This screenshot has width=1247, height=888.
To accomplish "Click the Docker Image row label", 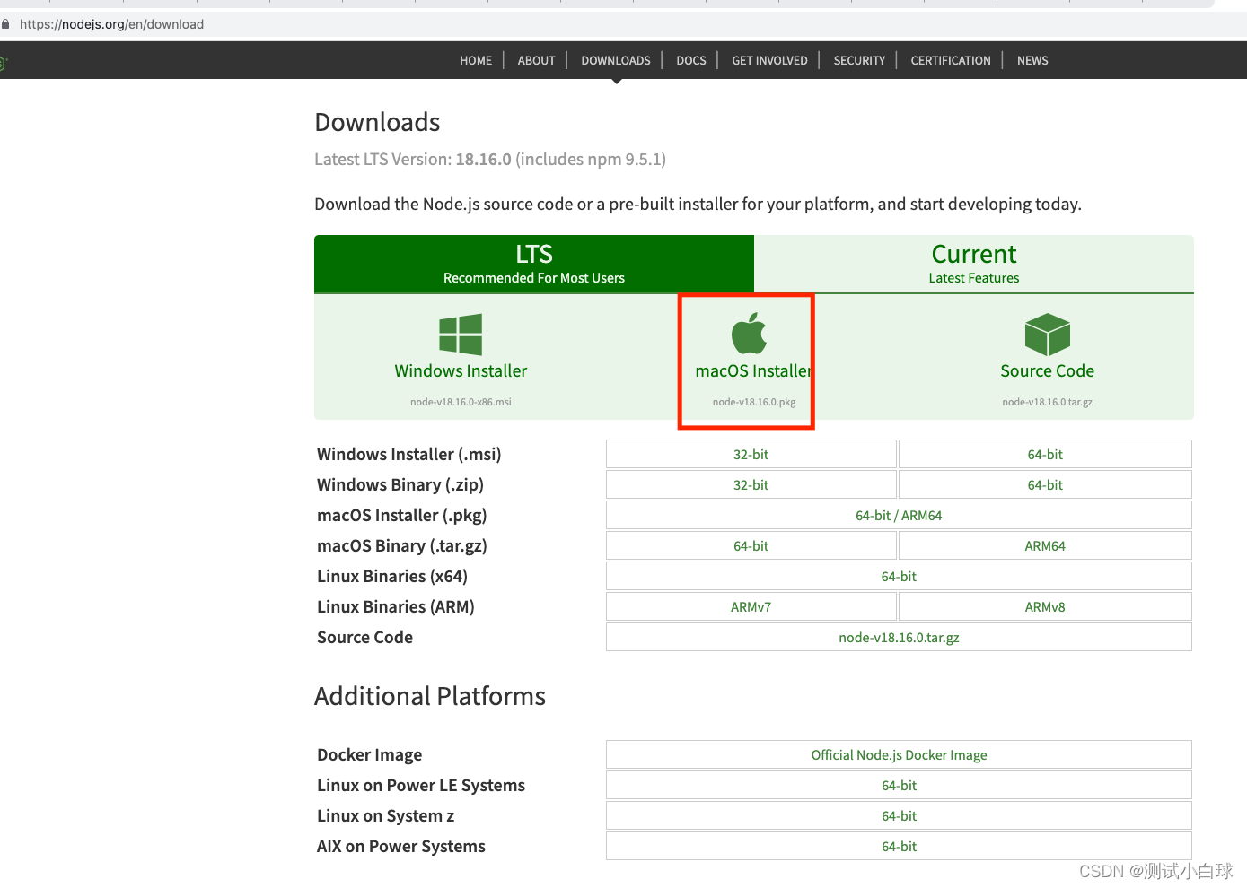I will 369,754.
